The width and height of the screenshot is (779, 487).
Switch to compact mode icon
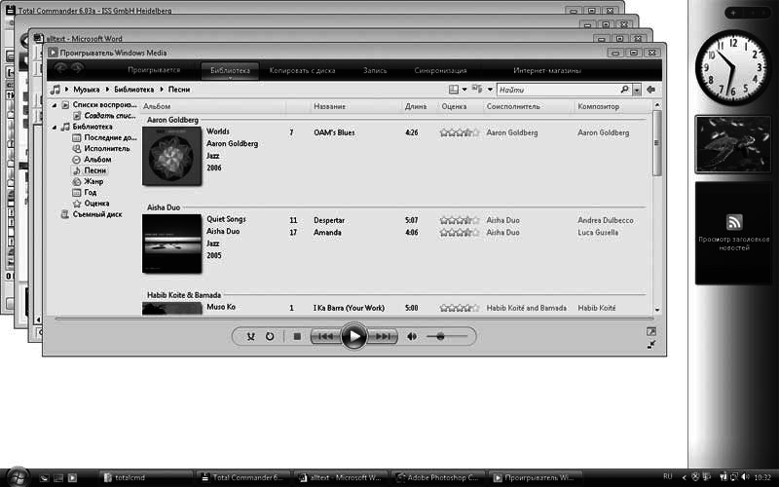[x=650, y=344]
